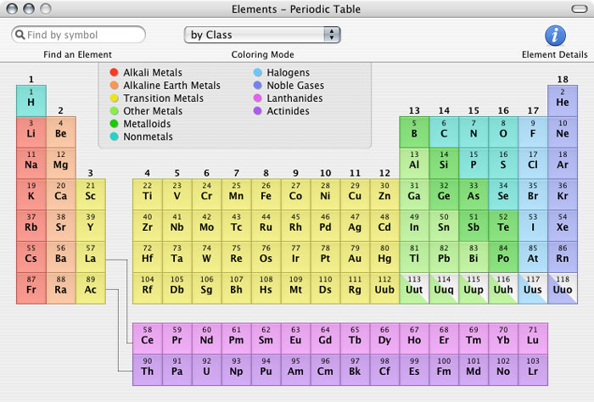Screen dimensions: 594x402
Task: Click the Noble Gases legend label
Action: 295,86
